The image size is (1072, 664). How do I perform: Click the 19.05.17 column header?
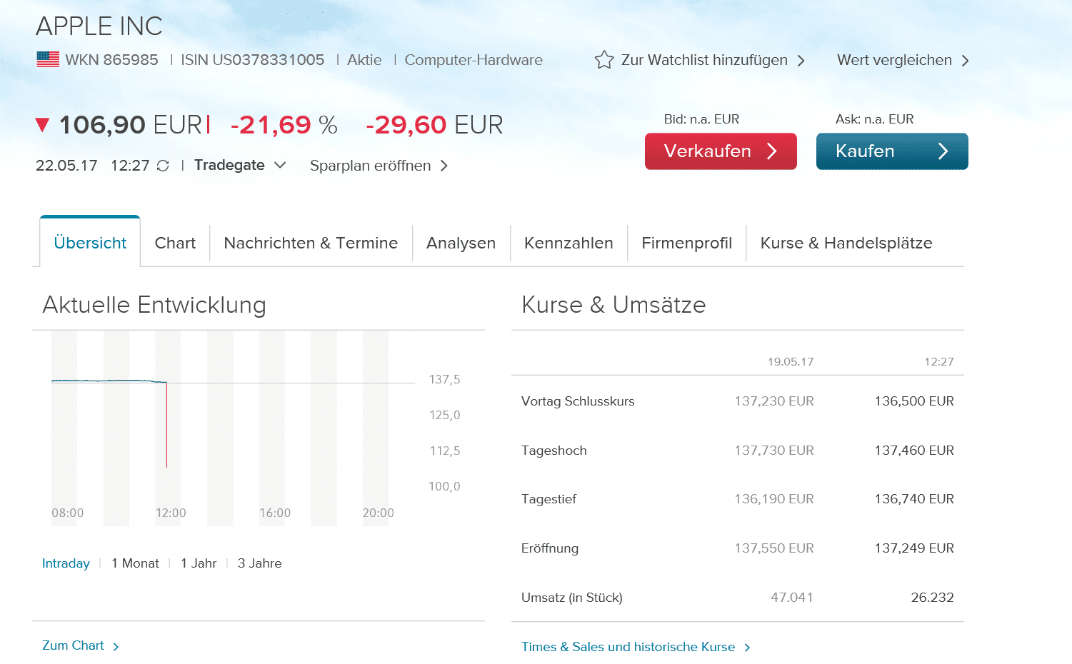[791, 362]
